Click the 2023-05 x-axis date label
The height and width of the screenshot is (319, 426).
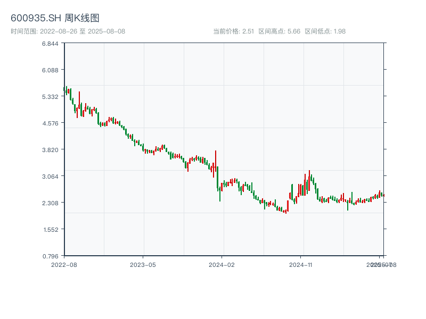(143, 264)
